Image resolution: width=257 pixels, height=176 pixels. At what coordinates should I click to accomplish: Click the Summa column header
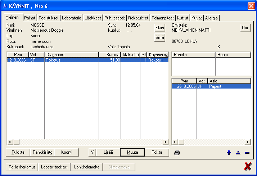pyautogui.click(x=110, y=55)
